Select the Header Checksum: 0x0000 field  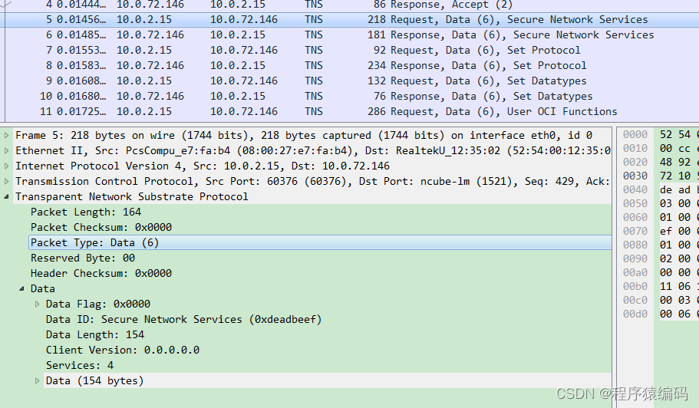click(x=101, y=273)
